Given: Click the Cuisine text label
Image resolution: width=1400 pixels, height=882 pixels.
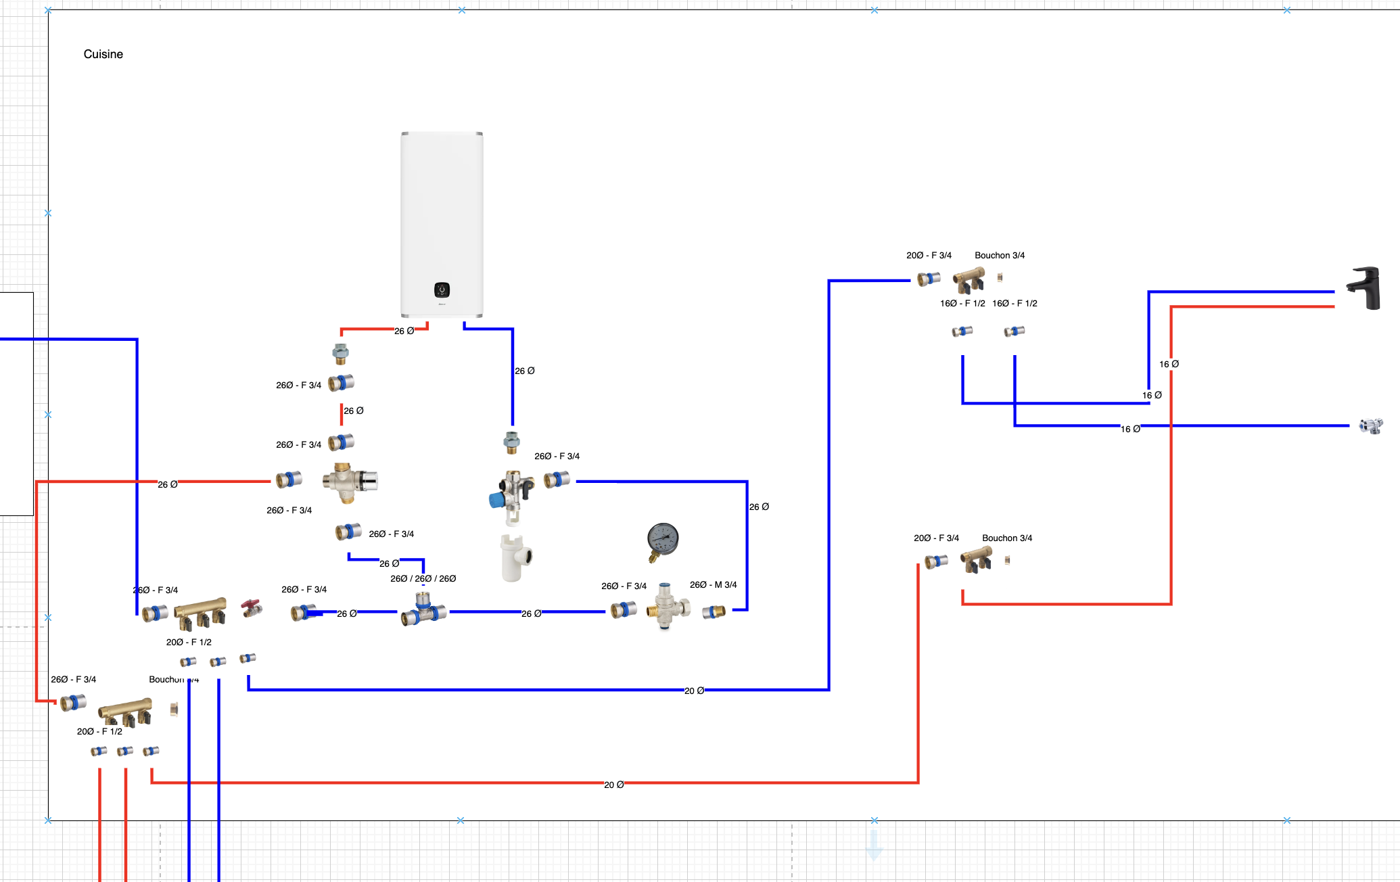Looking at the screenshot, I should 103,54.
